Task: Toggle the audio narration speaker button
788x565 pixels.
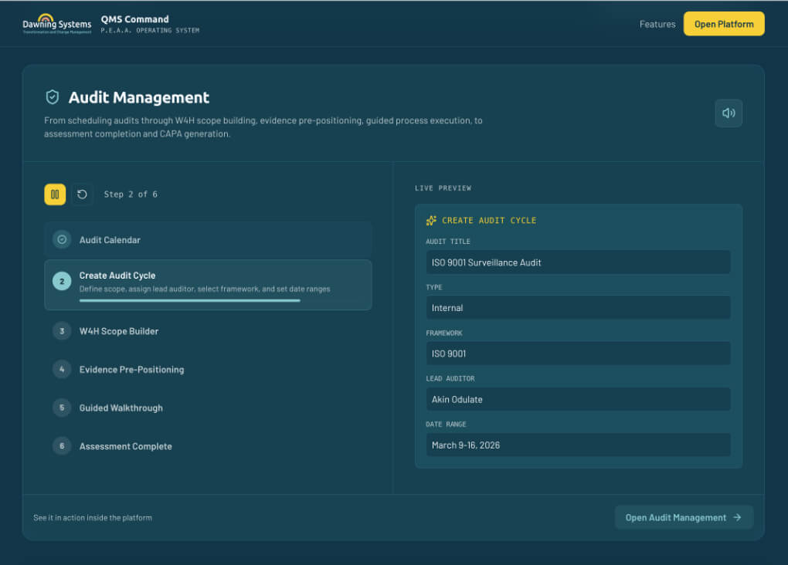Action: point(727,113)
